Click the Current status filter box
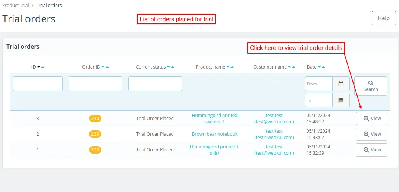 click(155, 84)
